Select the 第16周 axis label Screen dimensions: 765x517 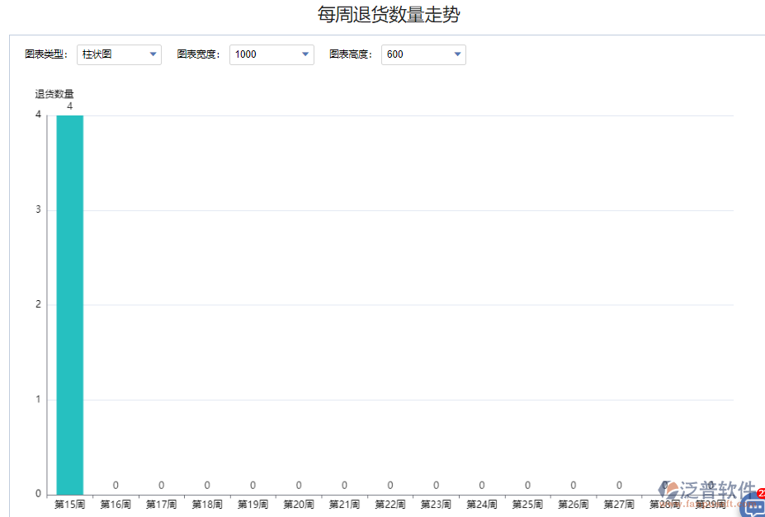[x=116, y=505]
